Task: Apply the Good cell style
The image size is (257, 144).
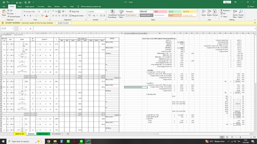Action: 175,11
